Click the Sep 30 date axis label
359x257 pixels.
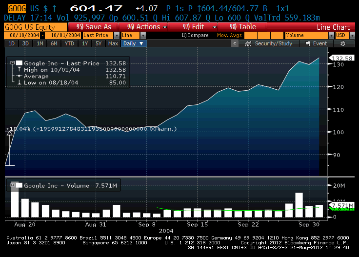coord(309,224)
